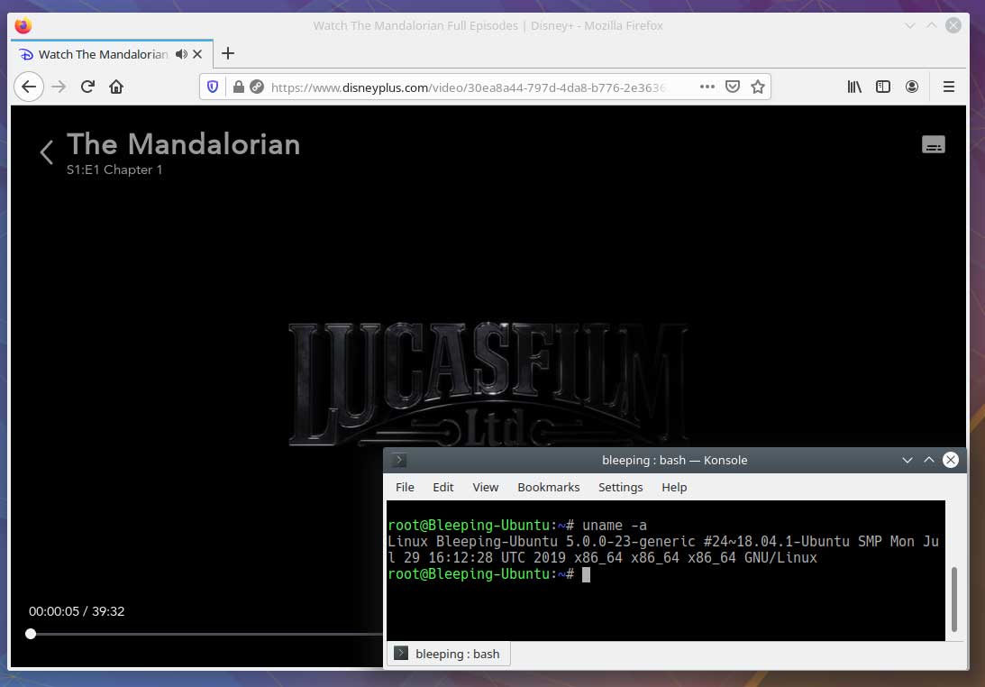Close the Watch The Mandalorian tab

[x=197, y=54]
